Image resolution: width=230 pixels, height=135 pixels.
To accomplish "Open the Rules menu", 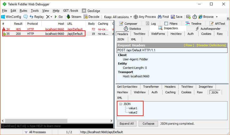I will tap(23, 11).
